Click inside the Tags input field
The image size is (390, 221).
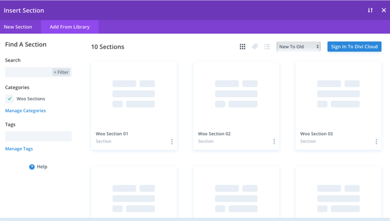[38, 136]
